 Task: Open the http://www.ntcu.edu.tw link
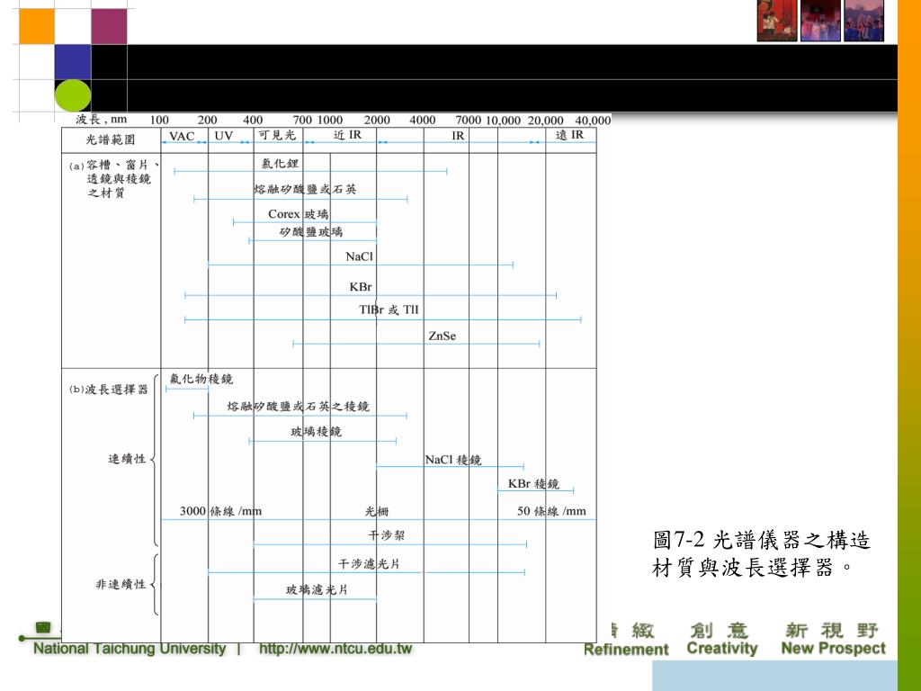pyautogui.click(x=335, y=649)
